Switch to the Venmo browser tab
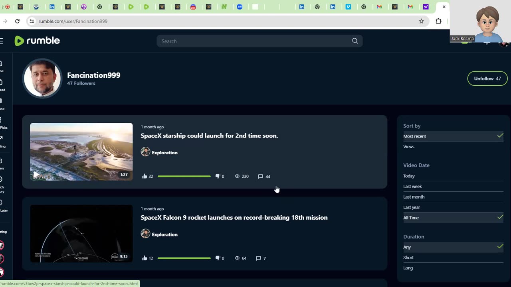The image size is (511, 287). click(348, 7)
